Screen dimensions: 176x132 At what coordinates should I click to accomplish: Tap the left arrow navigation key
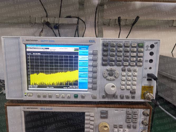pos(105,74)
